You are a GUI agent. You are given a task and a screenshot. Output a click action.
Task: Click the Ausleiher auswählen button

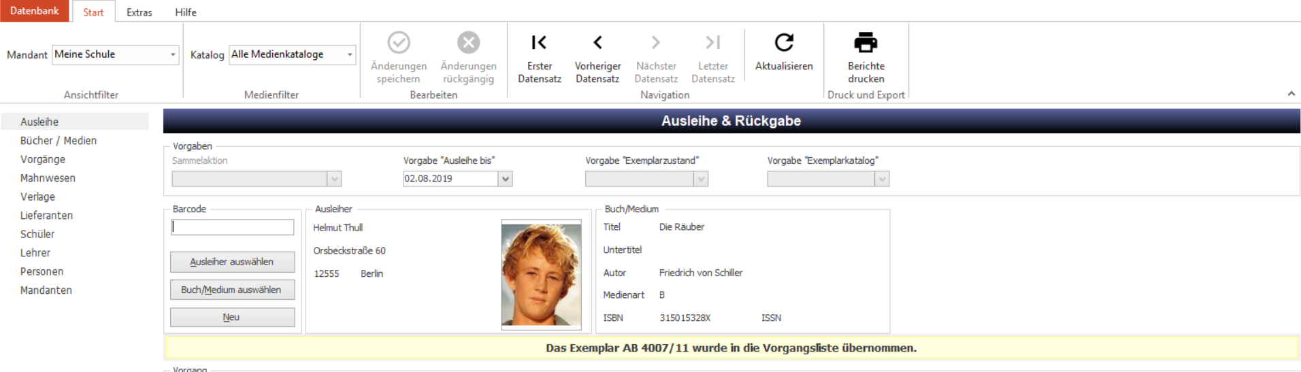coord(232,262)
